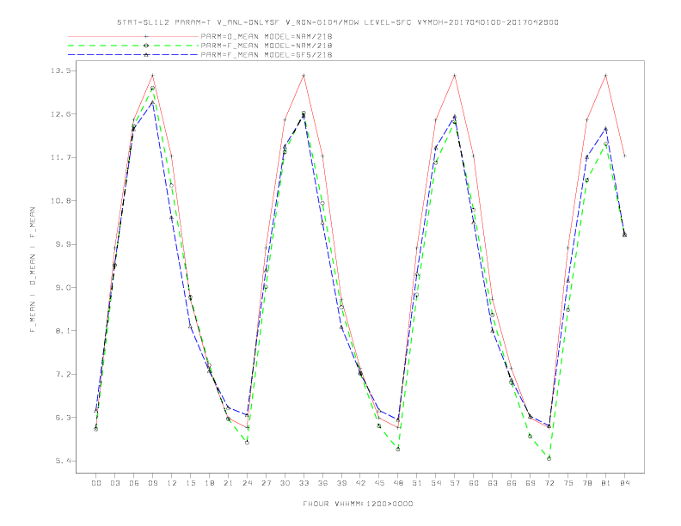Click y-axis tick value 5.4

(x=63, y=461)
